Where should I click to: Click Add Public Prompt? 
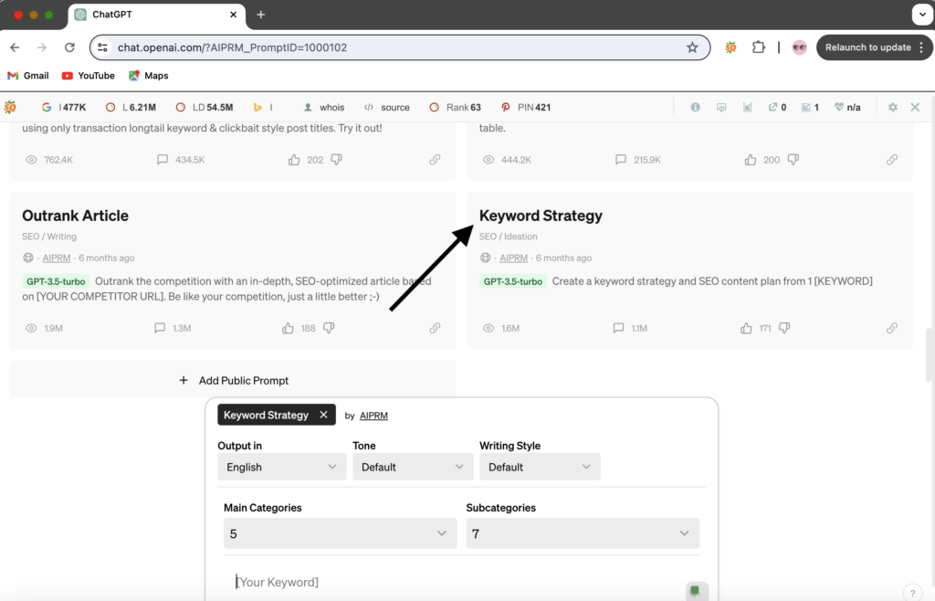233,380
